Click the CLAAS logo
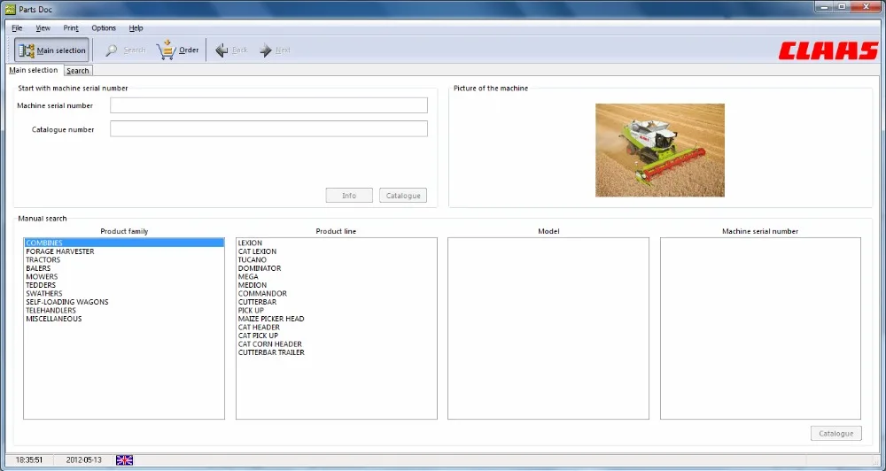The image size is (886, 471). tap(828, 50)
